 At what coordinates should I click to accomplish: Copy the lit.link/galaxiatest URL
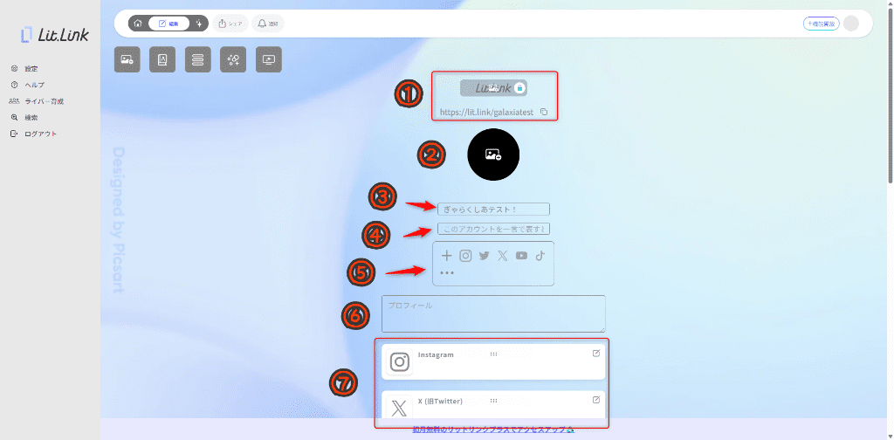(544, 113)
